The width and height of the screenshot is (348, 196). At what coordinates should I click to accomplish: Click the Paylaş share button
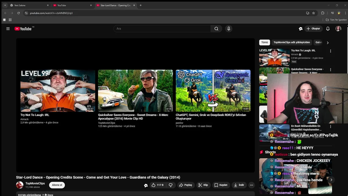(185, 185)
